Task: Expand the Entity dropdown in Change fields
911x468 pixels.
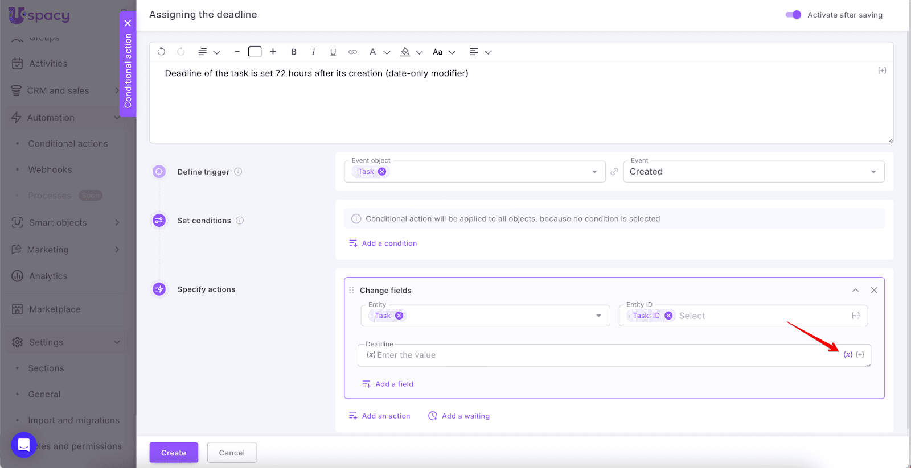Action: [598, 316]
